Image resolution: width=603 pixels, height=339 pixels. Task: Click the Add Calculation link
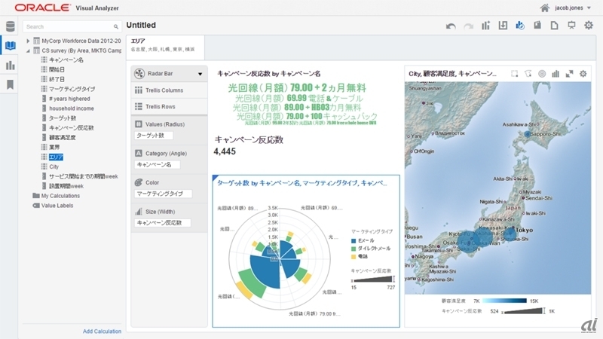point(102,331)
